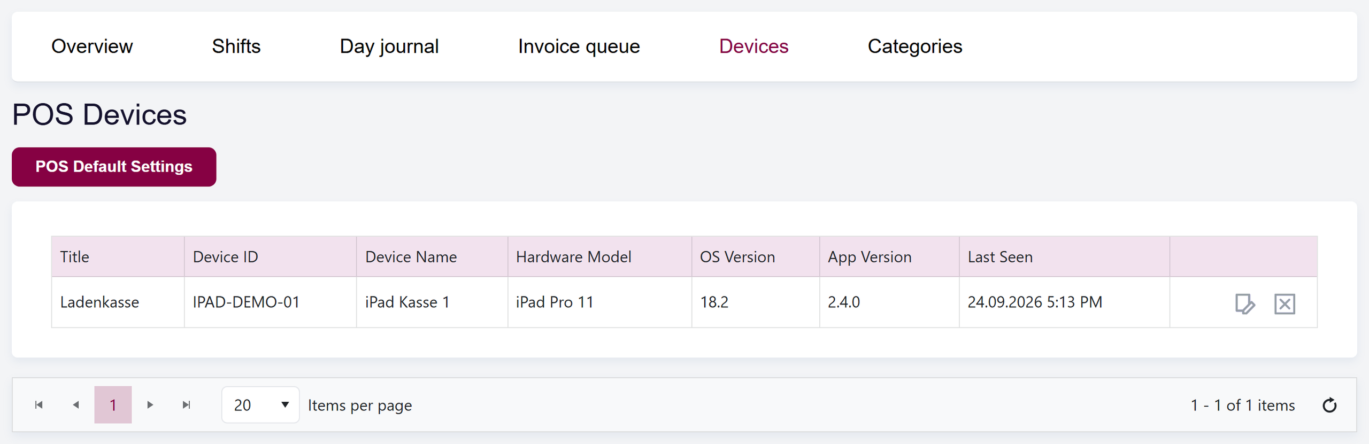Click the 2.4.0 app version cell
The width and height of the screenshot is (1369, 444).
click(x=889, y=302)
